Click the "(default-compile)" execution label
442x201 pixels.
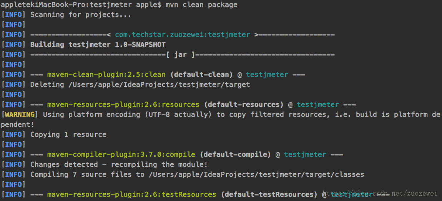[235, 155]
